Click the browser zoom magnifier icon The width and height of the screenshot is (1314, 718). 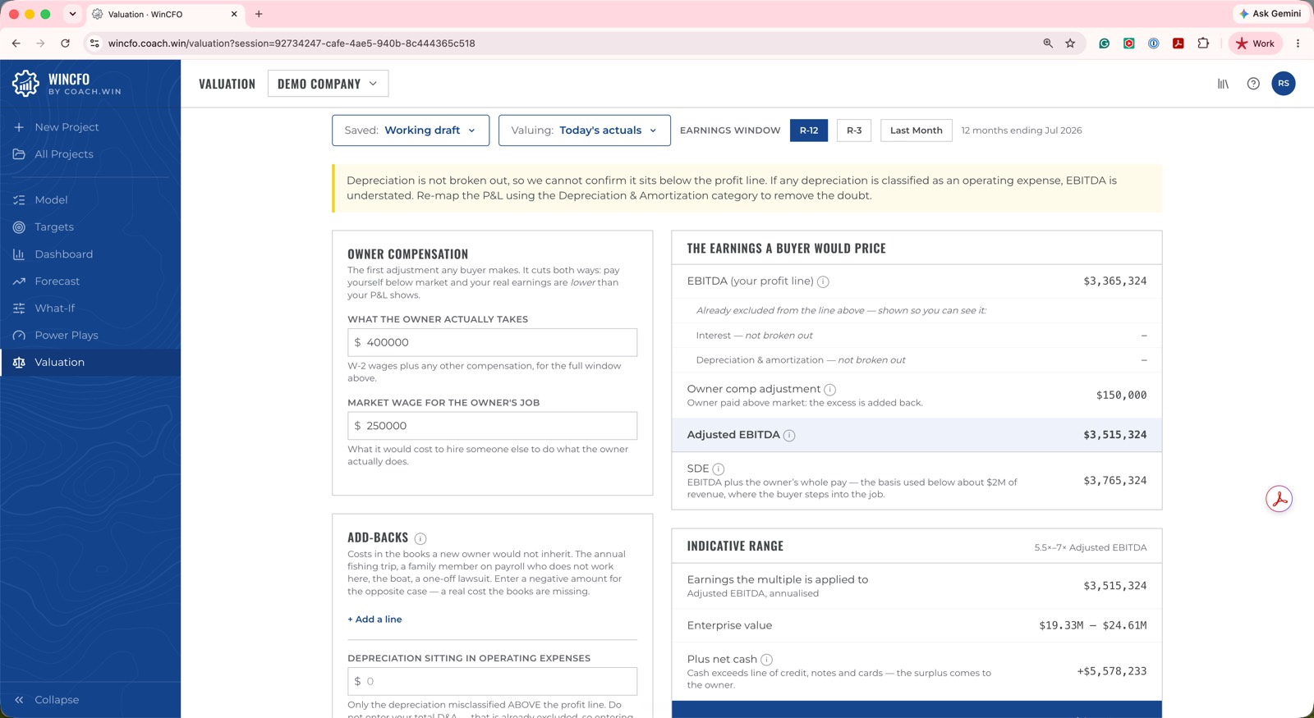click(1048, 43)
